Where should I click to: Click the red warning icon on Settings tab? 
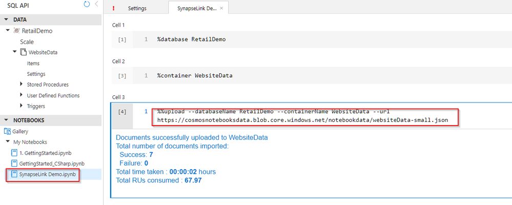[113, 9]
